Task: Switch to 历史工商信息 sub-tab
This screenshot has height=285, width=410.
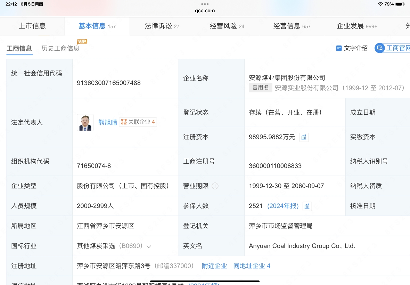Action: click(x=60, y=48)
